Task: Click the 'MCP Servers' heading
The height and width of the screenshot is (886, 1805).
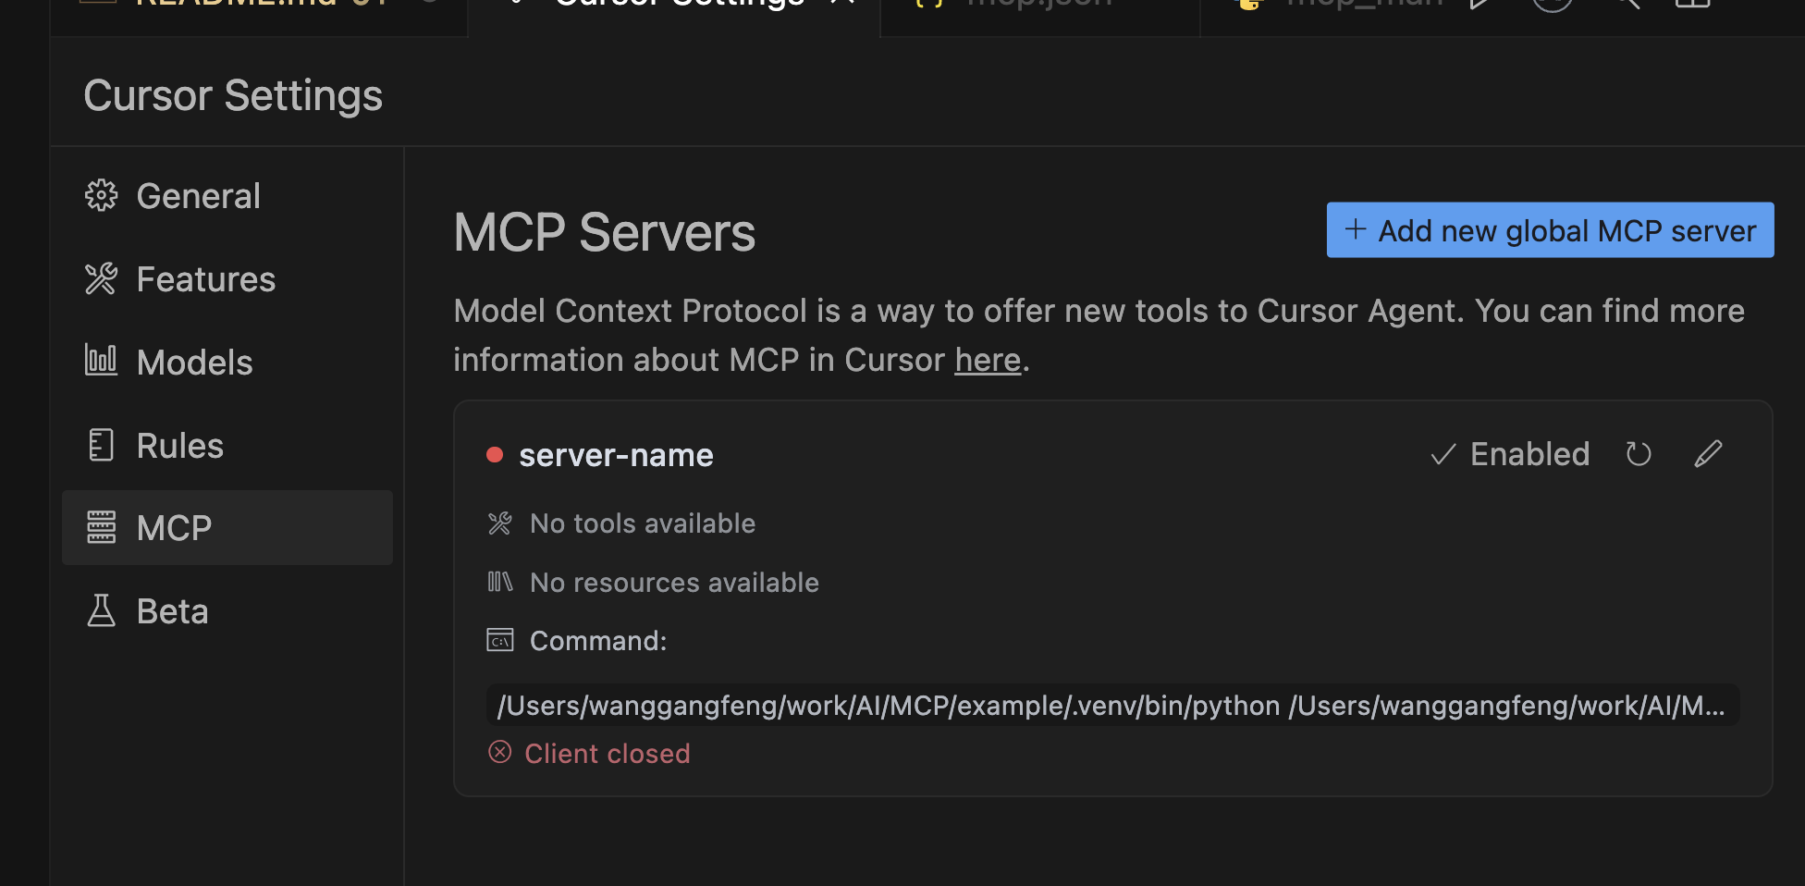Action: (605, 232)
